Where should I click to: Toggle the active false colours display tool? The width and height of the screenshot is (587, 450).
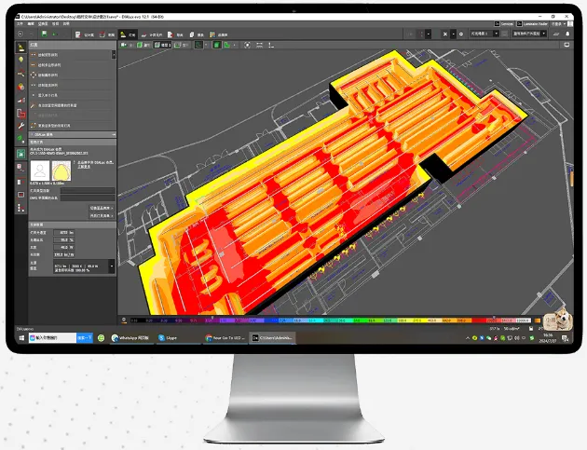[x=20, y=154]
